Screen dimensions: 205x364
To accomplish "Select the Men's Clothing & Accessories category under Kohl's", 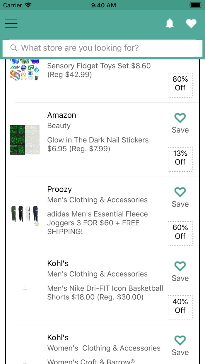I will 97,274.
